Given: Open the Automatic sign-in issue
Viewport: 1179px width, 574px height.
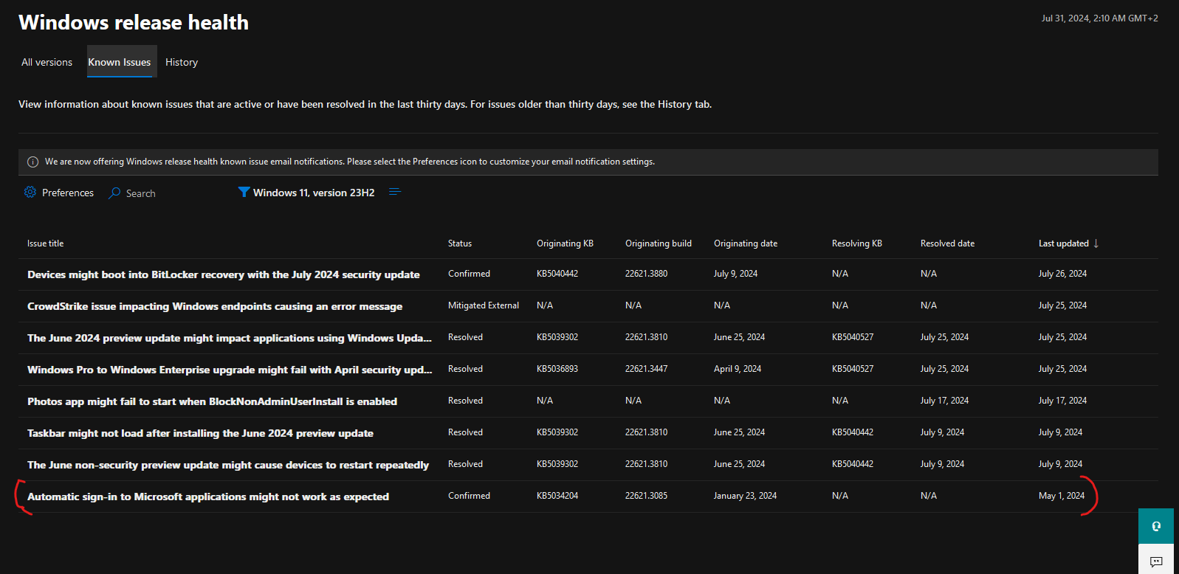Looking at the screenshot, I should [208, 497].
